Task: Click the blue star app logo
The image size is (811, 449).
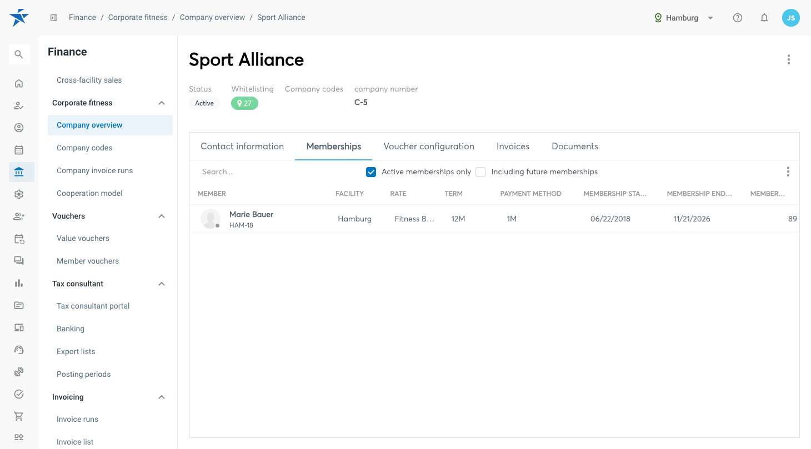Action: coord(19,17)
